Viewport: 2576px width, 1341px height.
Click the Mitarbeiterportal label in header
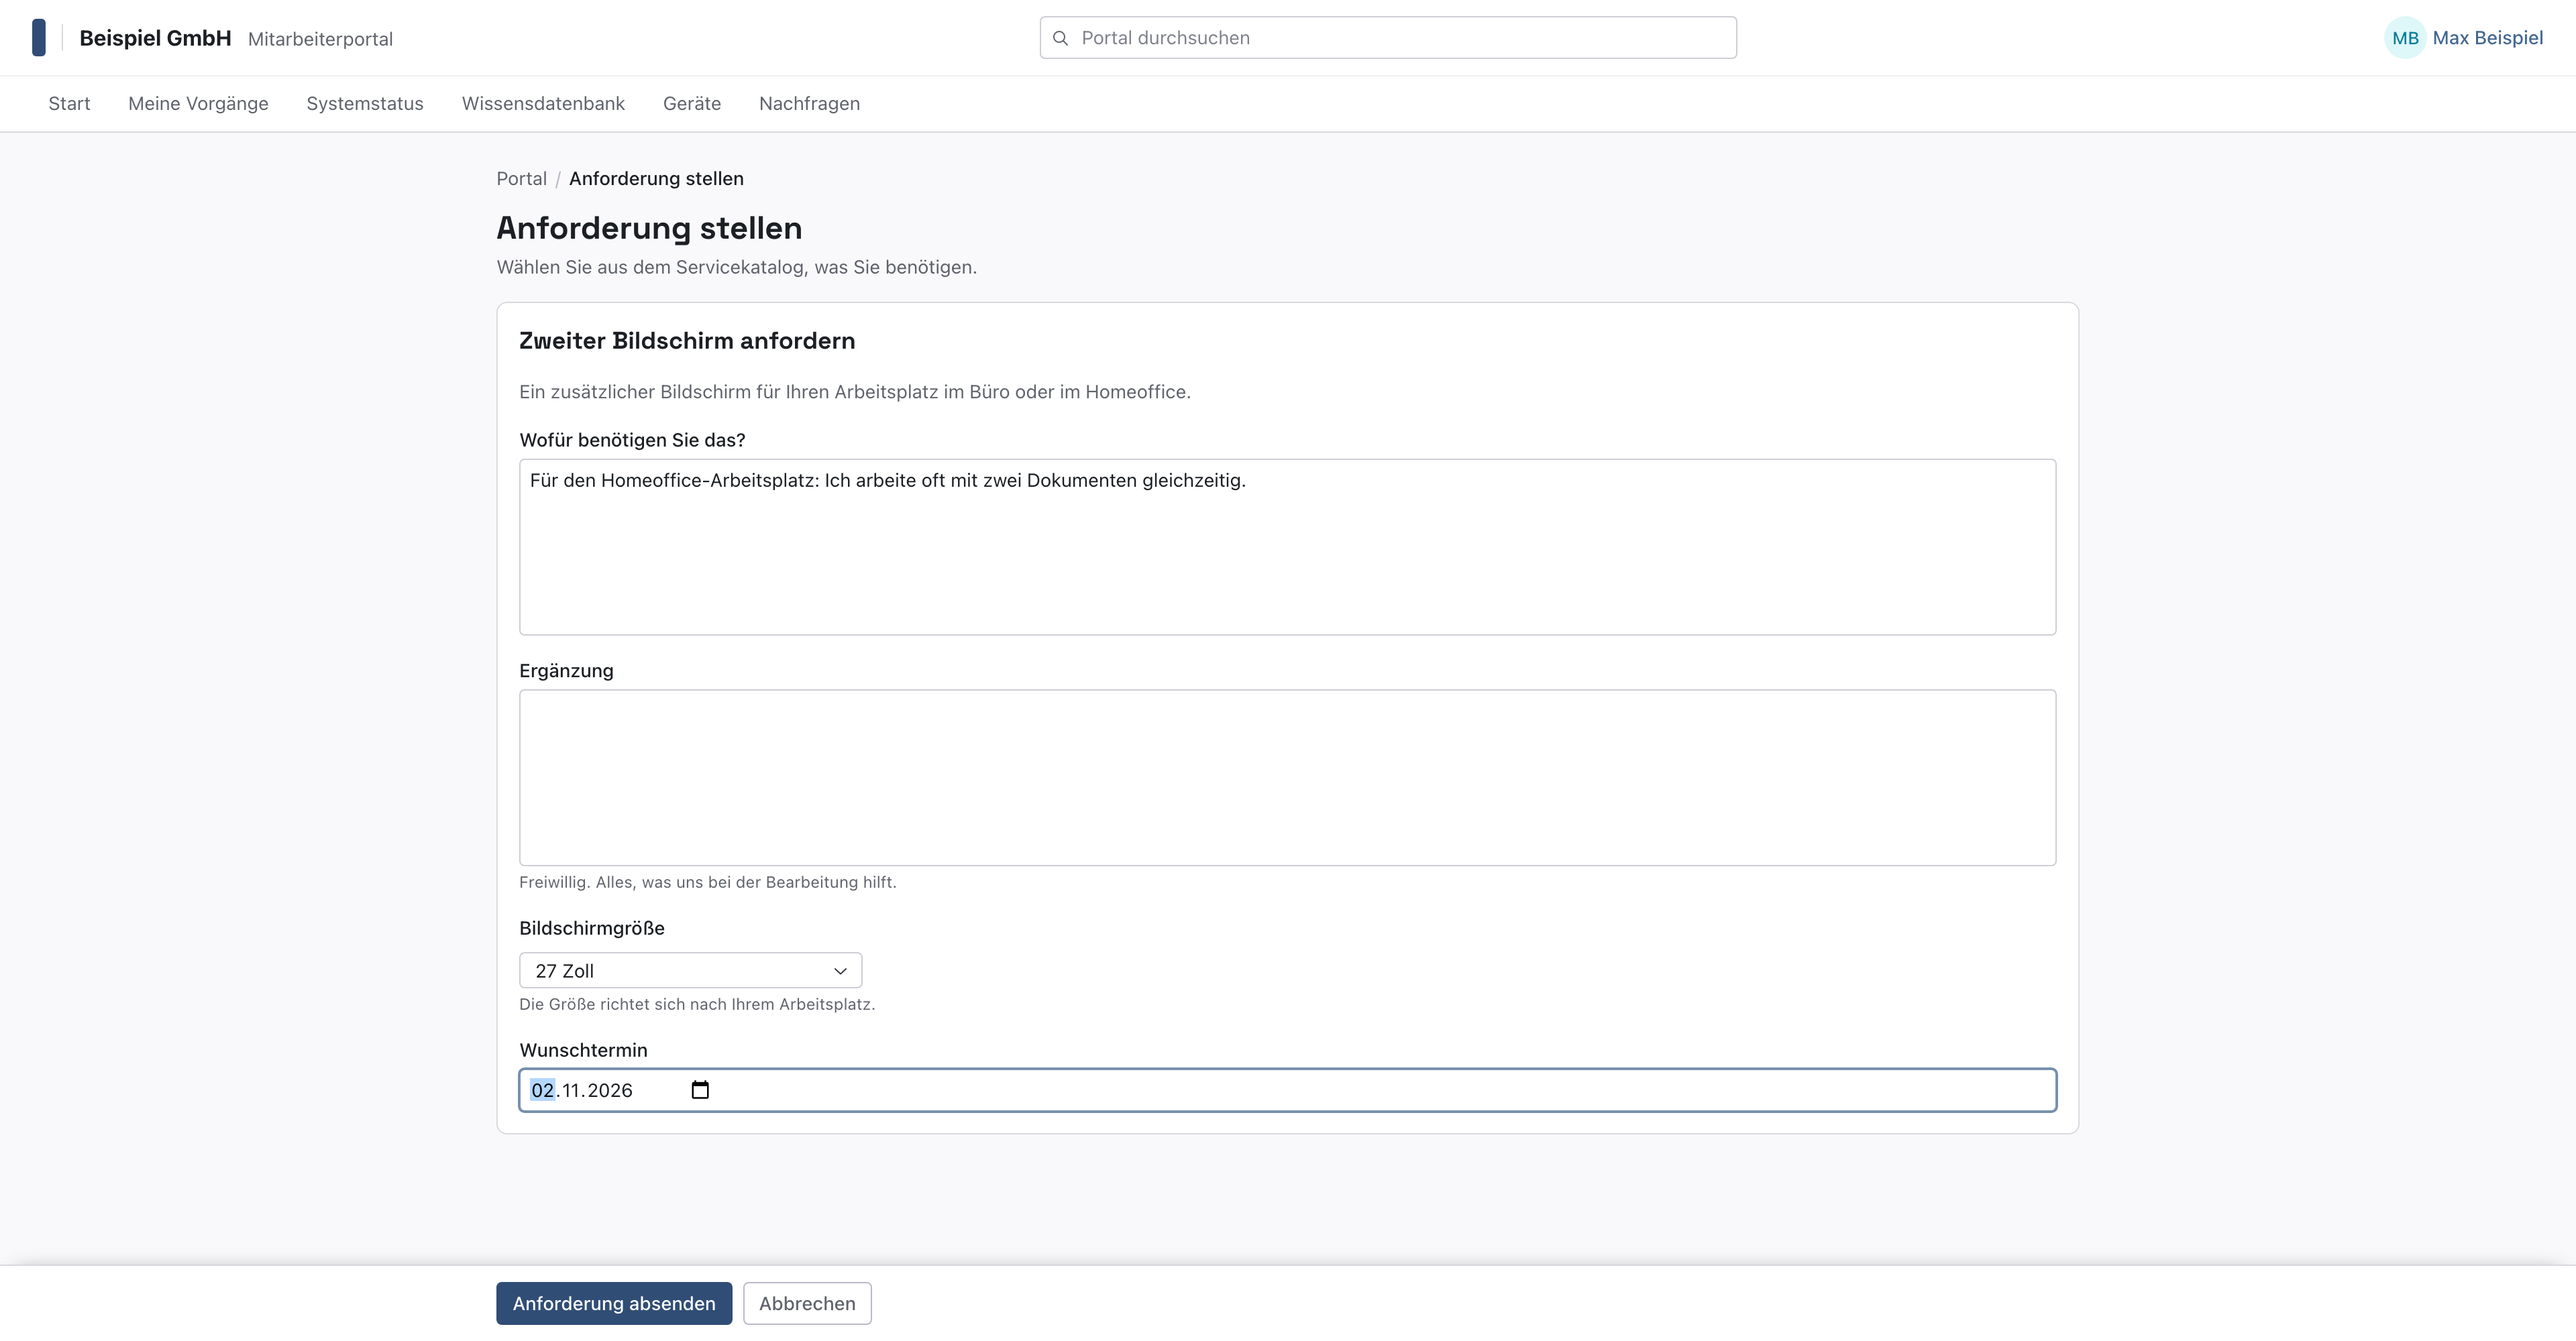point(320,39)
